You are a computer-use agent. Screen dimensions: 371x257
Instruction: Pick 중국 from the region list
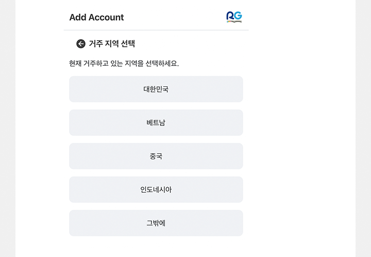click(156, 156)
